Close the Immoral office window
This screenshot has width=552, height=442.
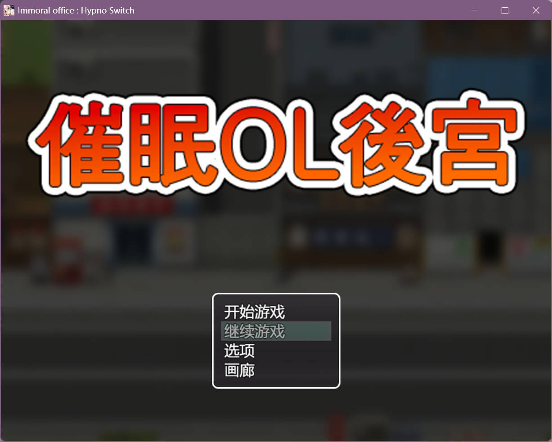(x=536, y=10)
